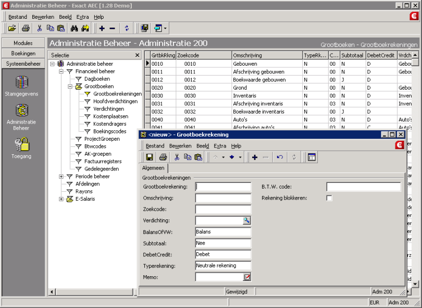Viewport: 422px width, 308px height.
Task: Select Dagboeken in the tree
Action: (97, 79)
